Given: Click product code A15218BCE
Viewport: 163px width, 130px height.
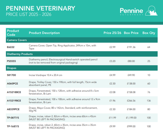Looking at the screenshot, I should point(14,92).
